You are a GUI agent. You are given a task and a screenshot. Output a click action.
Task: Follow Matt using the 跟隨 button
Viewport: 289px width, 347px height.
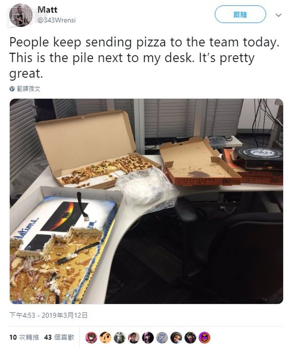tap(240, 15)
